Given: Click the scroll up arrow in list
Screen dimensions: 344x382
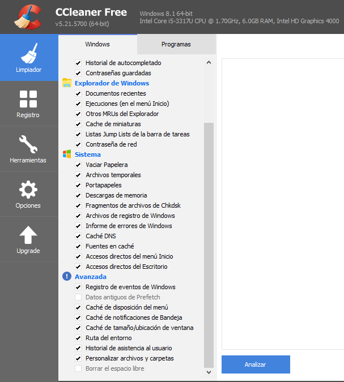Looking at the screenshot, I should [209, 63].
